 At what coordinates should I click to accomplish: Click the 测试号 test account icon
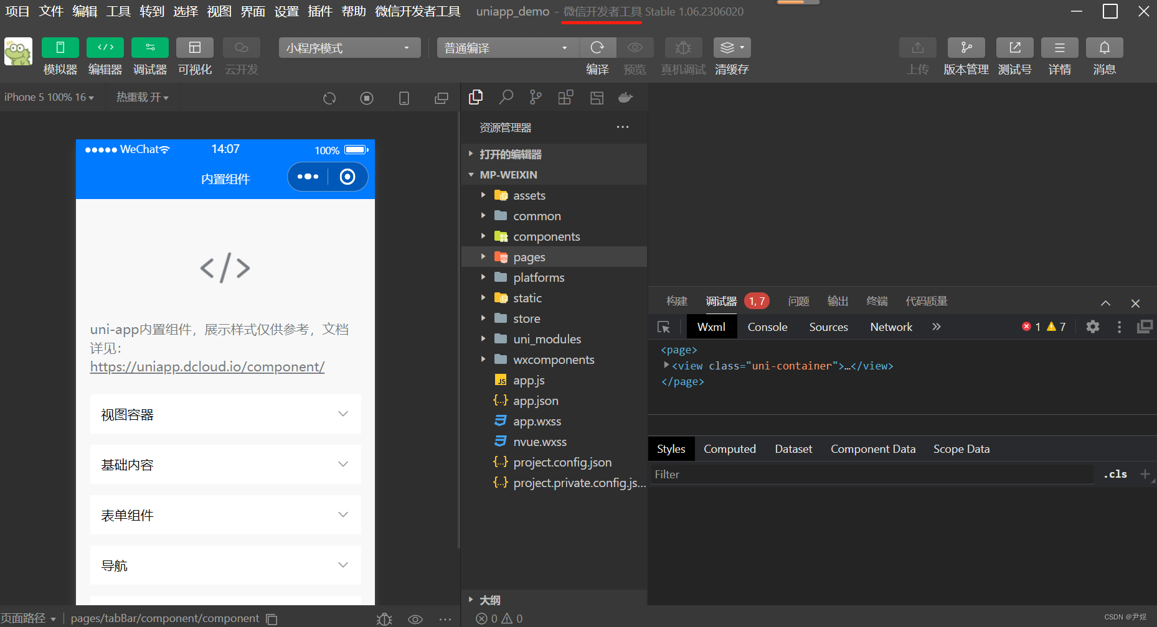tap(1014, 48)
